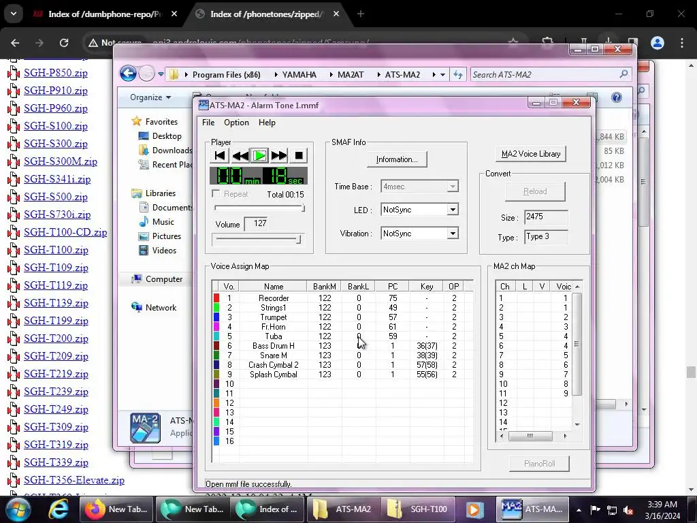The height and width of the screenshot is (523, 697).
Task: Click the fast-forward player button
Action: click(x=279, y=156)
